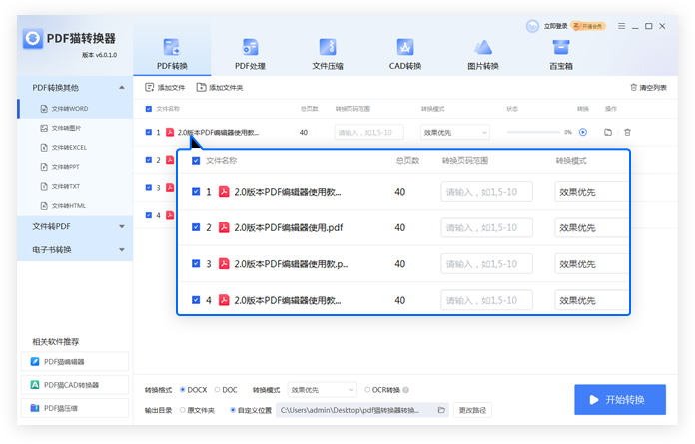Screen dimensions: 695x444
Task: Delete row 1 with the trash icon
Action: (627, 132)
